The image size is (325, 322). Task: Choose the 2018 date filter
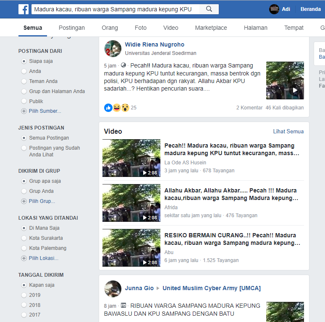[24, 305]
